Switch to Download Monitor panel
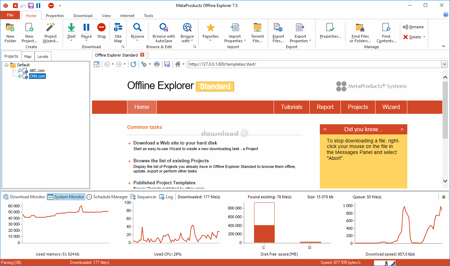Viewport: 450px width, 266px height. point(24,197)
